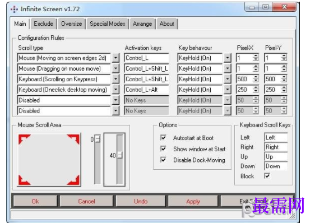Click the Ok button

click(35, 201)
